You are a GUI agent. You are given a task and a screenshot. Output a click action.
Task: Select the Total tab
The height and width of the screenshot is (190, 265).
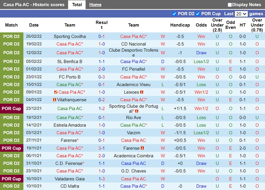(77, 5)
